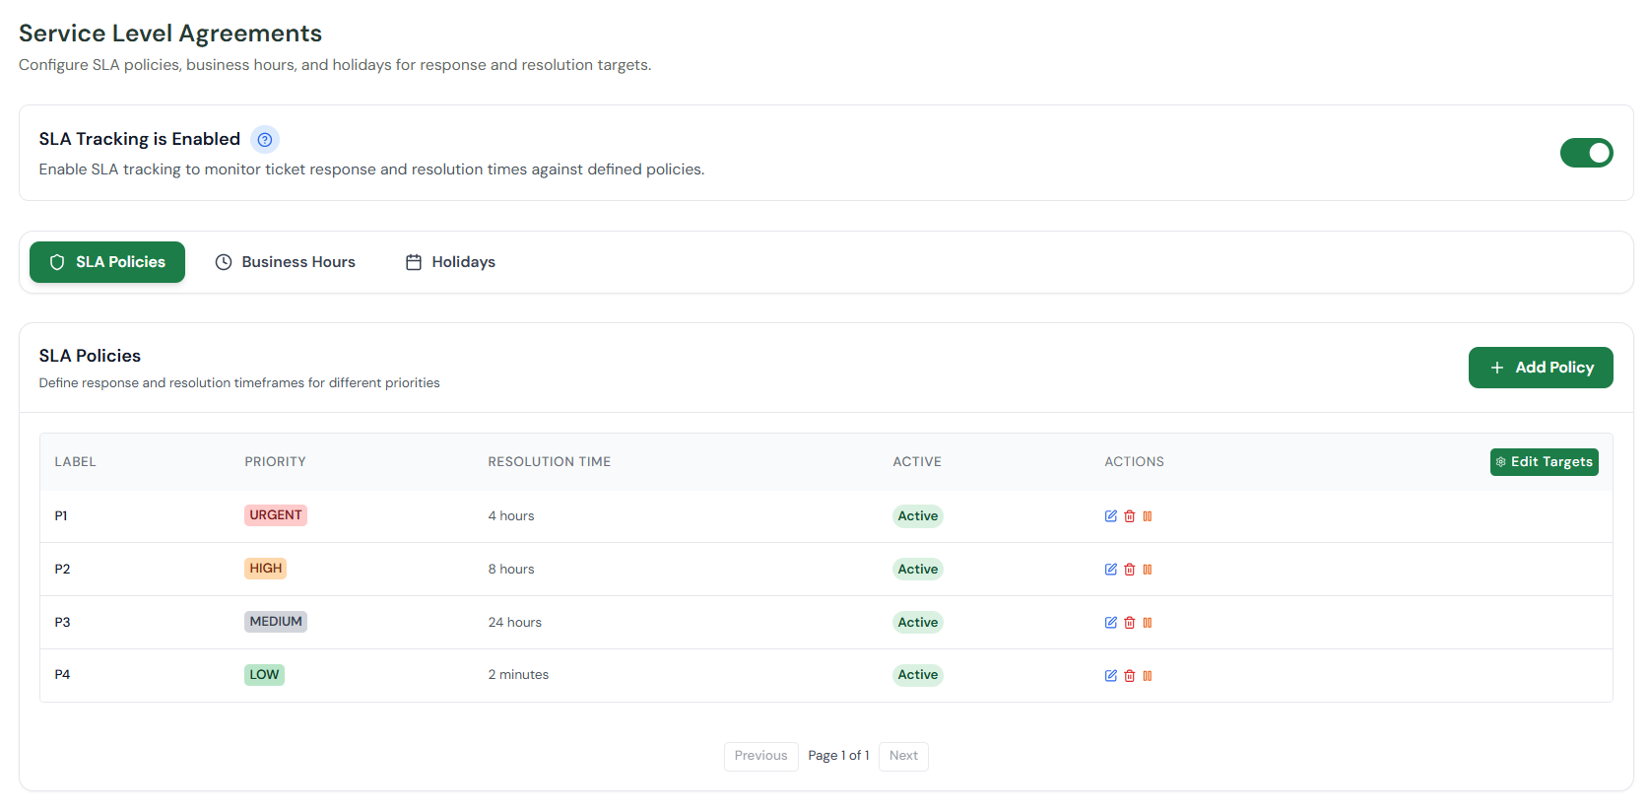Click the LABEL column header
Screen dimensions: 1647x812
[x=75, y=462]
